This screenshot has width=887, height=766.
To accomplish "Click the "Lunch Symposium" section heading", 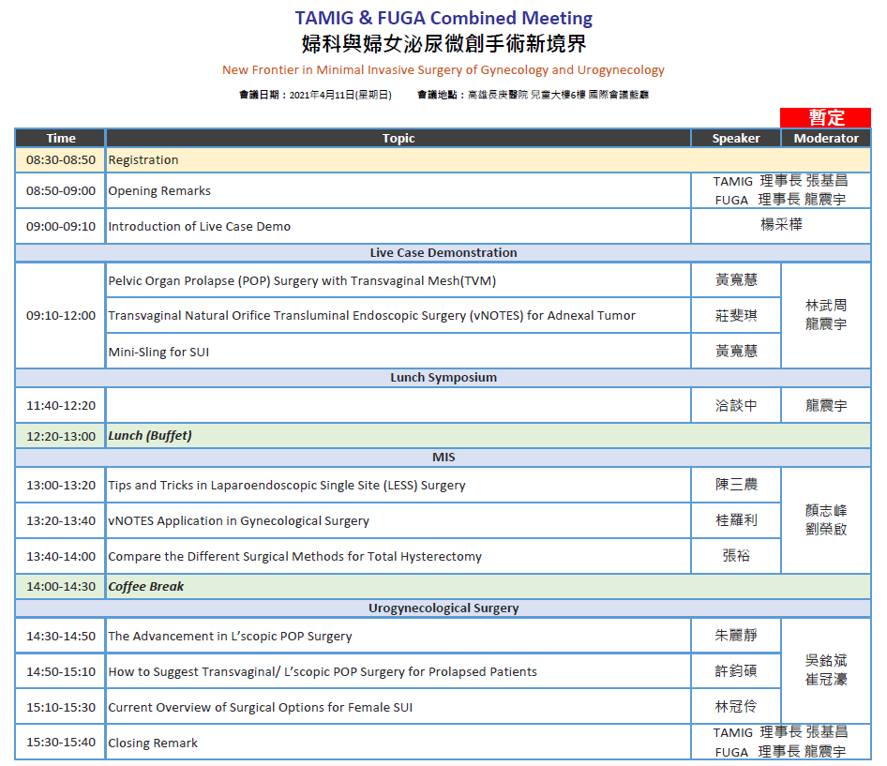I will click(x=443, y=377).
